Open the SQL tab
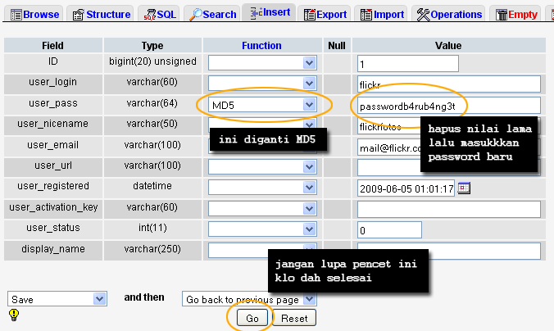Viewport: 554px width, 331px height. pyautogui.click(x=159, y=14)
